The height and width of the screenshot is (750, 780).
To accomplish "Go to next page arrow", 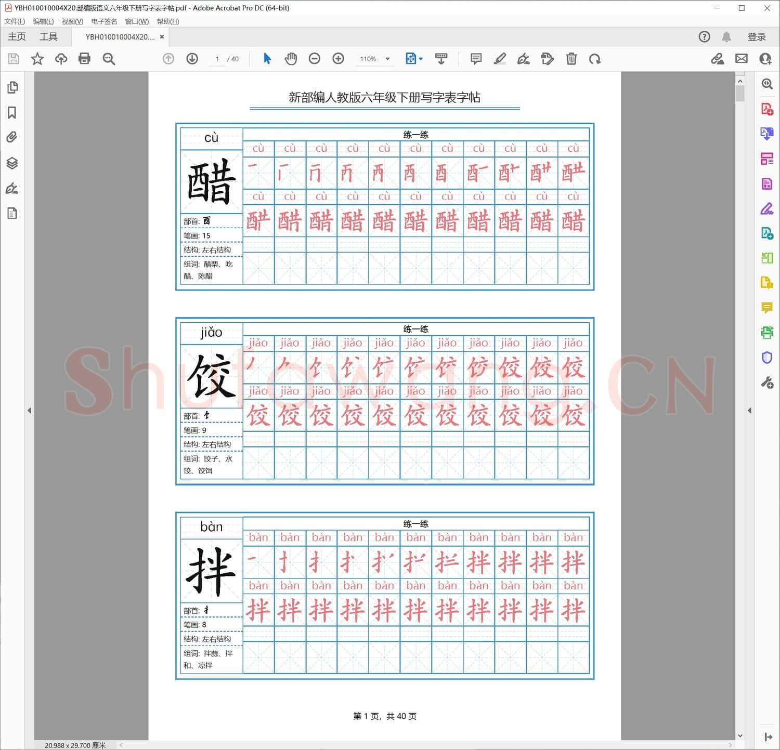I will pos(192,59).
